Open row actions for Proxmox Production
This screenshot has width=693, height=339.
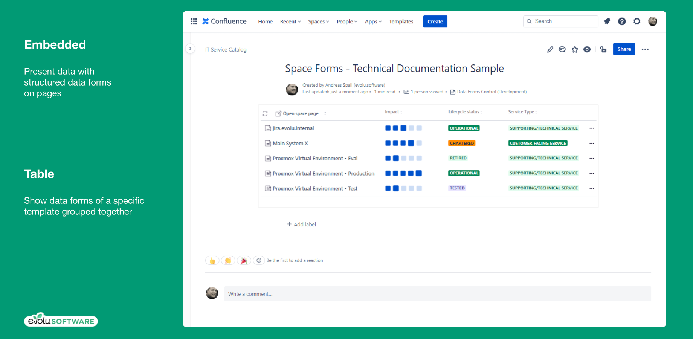[592, 174]
